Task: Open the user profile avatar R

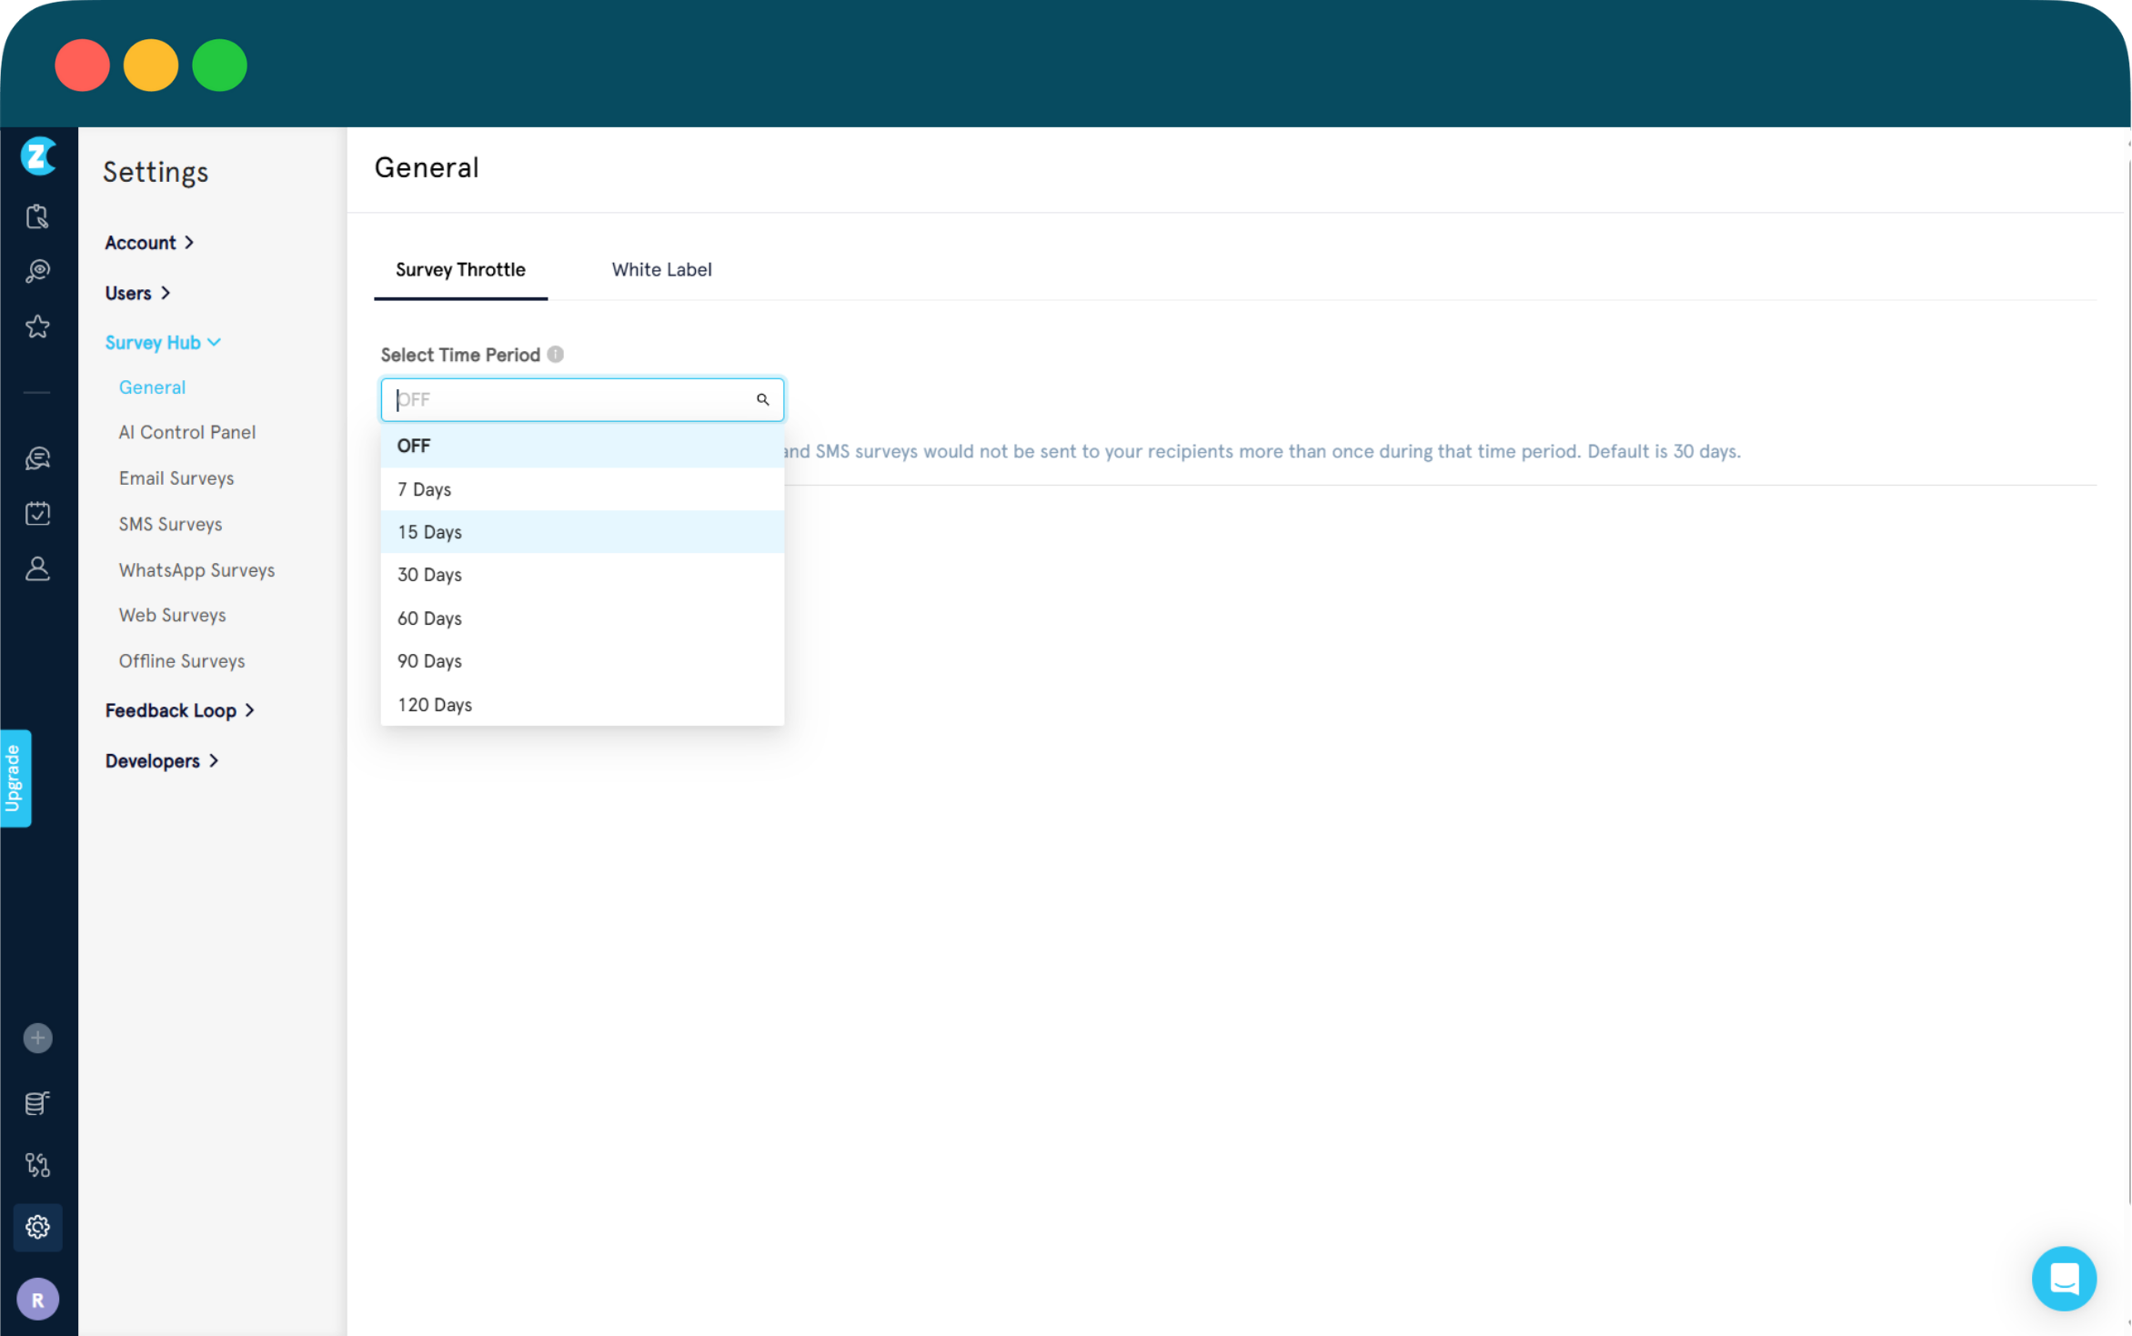Action: (x=37, y=1300)
